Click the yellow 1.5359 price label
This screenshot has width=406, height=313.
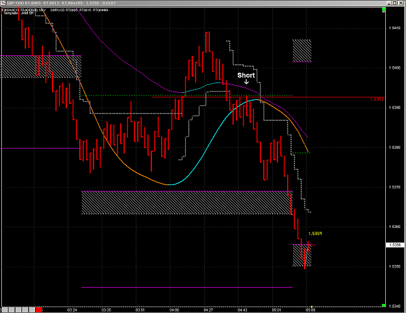pos(315,234)
